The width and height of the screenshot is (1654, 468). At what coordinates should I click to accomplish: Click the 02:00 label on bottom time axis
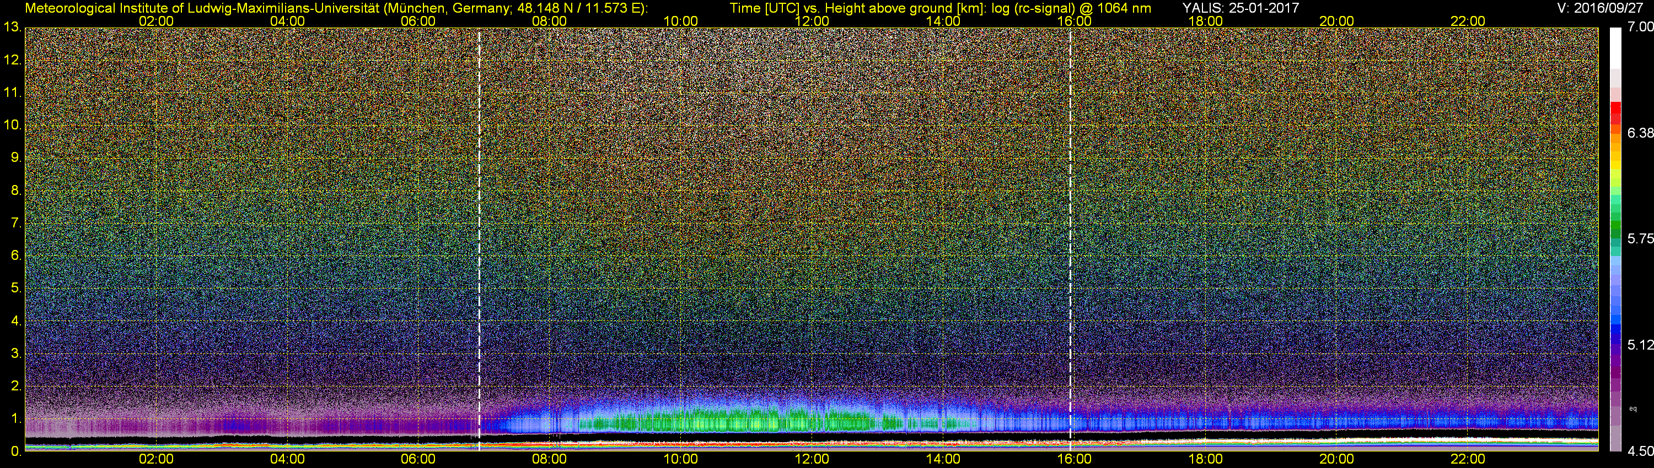tap(156, 459)
